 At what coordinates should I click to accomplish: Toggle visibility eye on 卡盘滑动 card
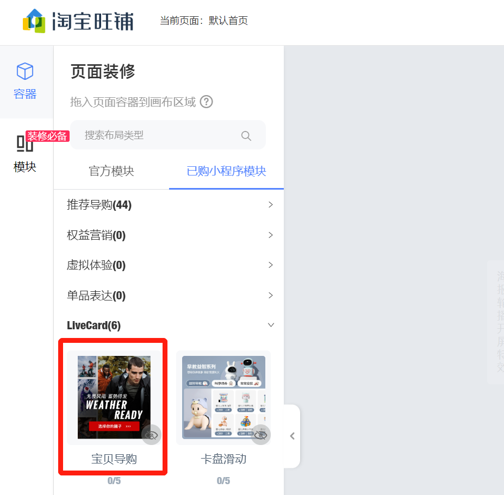click(260, 435)
